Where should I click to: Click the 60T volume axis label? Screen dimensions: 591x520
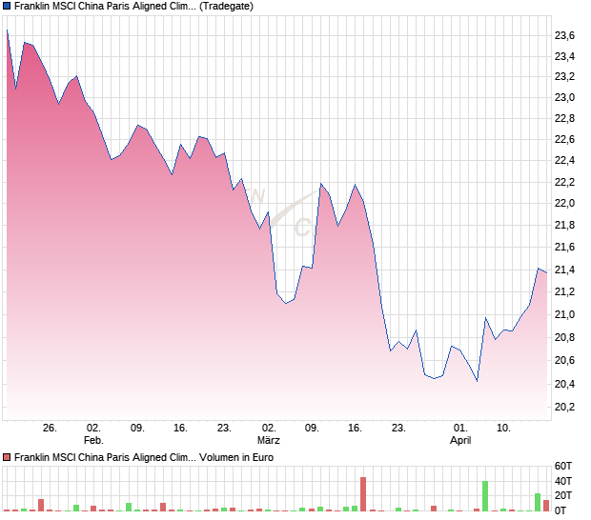563,466
